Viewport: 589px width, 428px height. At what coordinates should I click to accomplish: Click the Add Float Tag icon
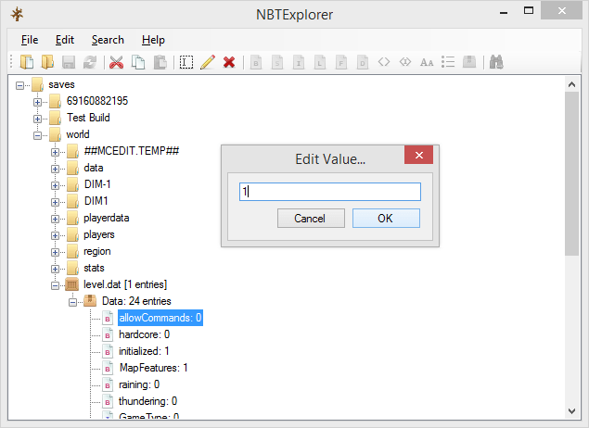(x=341, y=62)
